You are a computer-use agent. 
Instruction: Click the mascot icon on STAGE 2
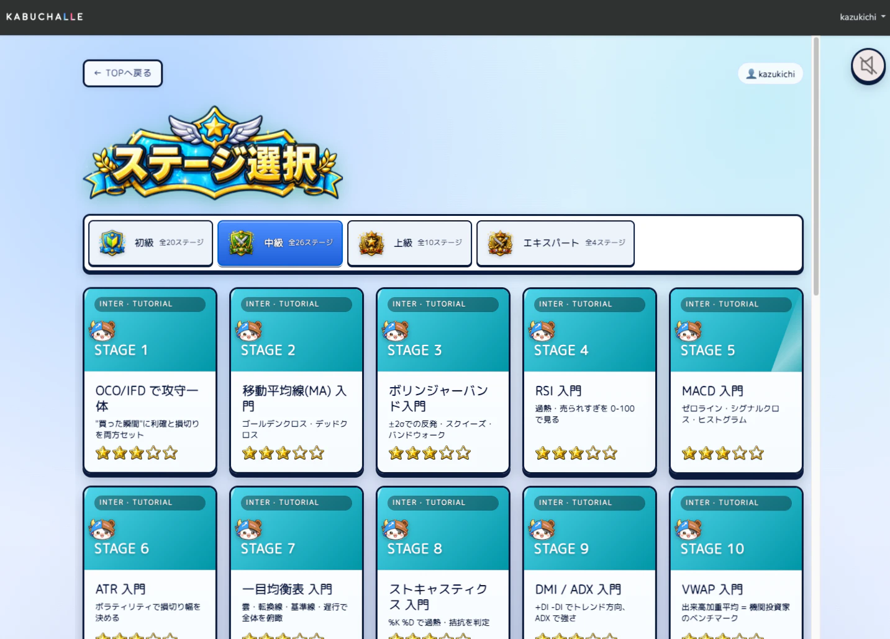point(249,331)
